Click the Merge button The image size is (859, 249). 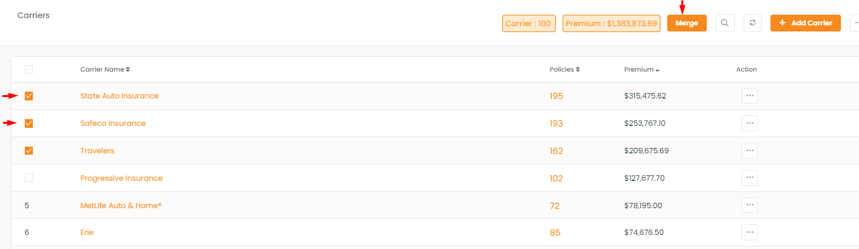coord(687,23)
